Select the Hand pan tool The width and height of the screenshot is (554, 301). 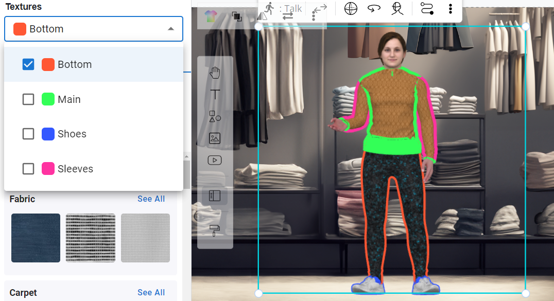(x=215, y=73)
